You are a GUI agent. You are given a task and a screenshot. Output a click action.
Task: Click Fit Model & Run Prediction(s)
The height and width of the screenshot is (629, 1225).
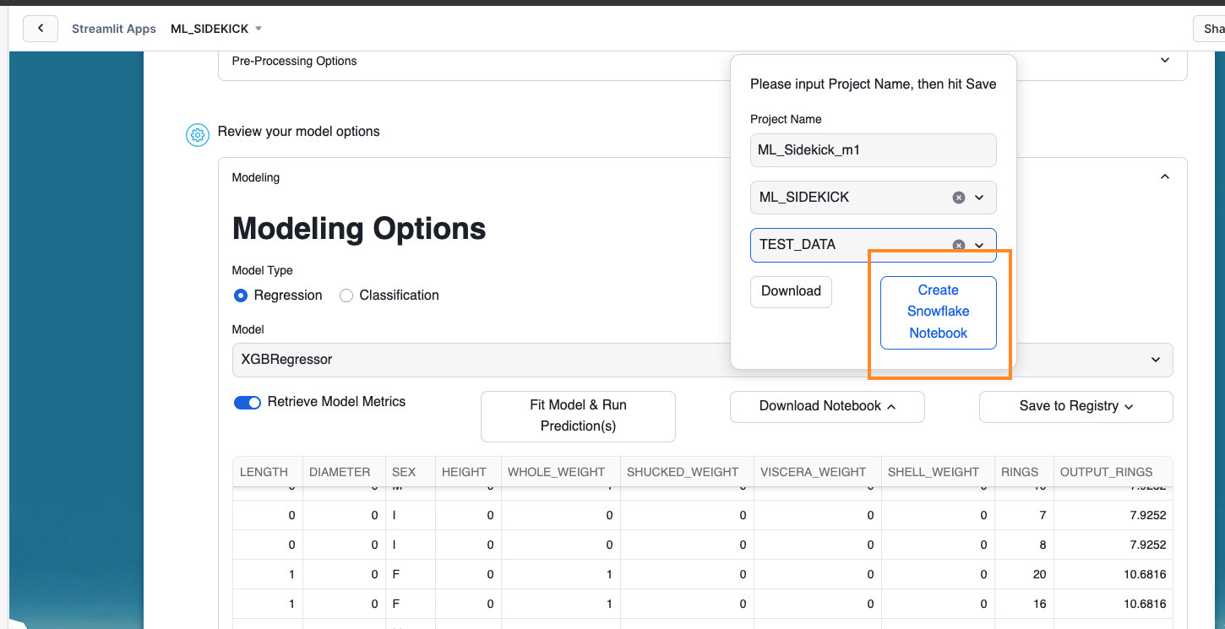coord(578,415)
